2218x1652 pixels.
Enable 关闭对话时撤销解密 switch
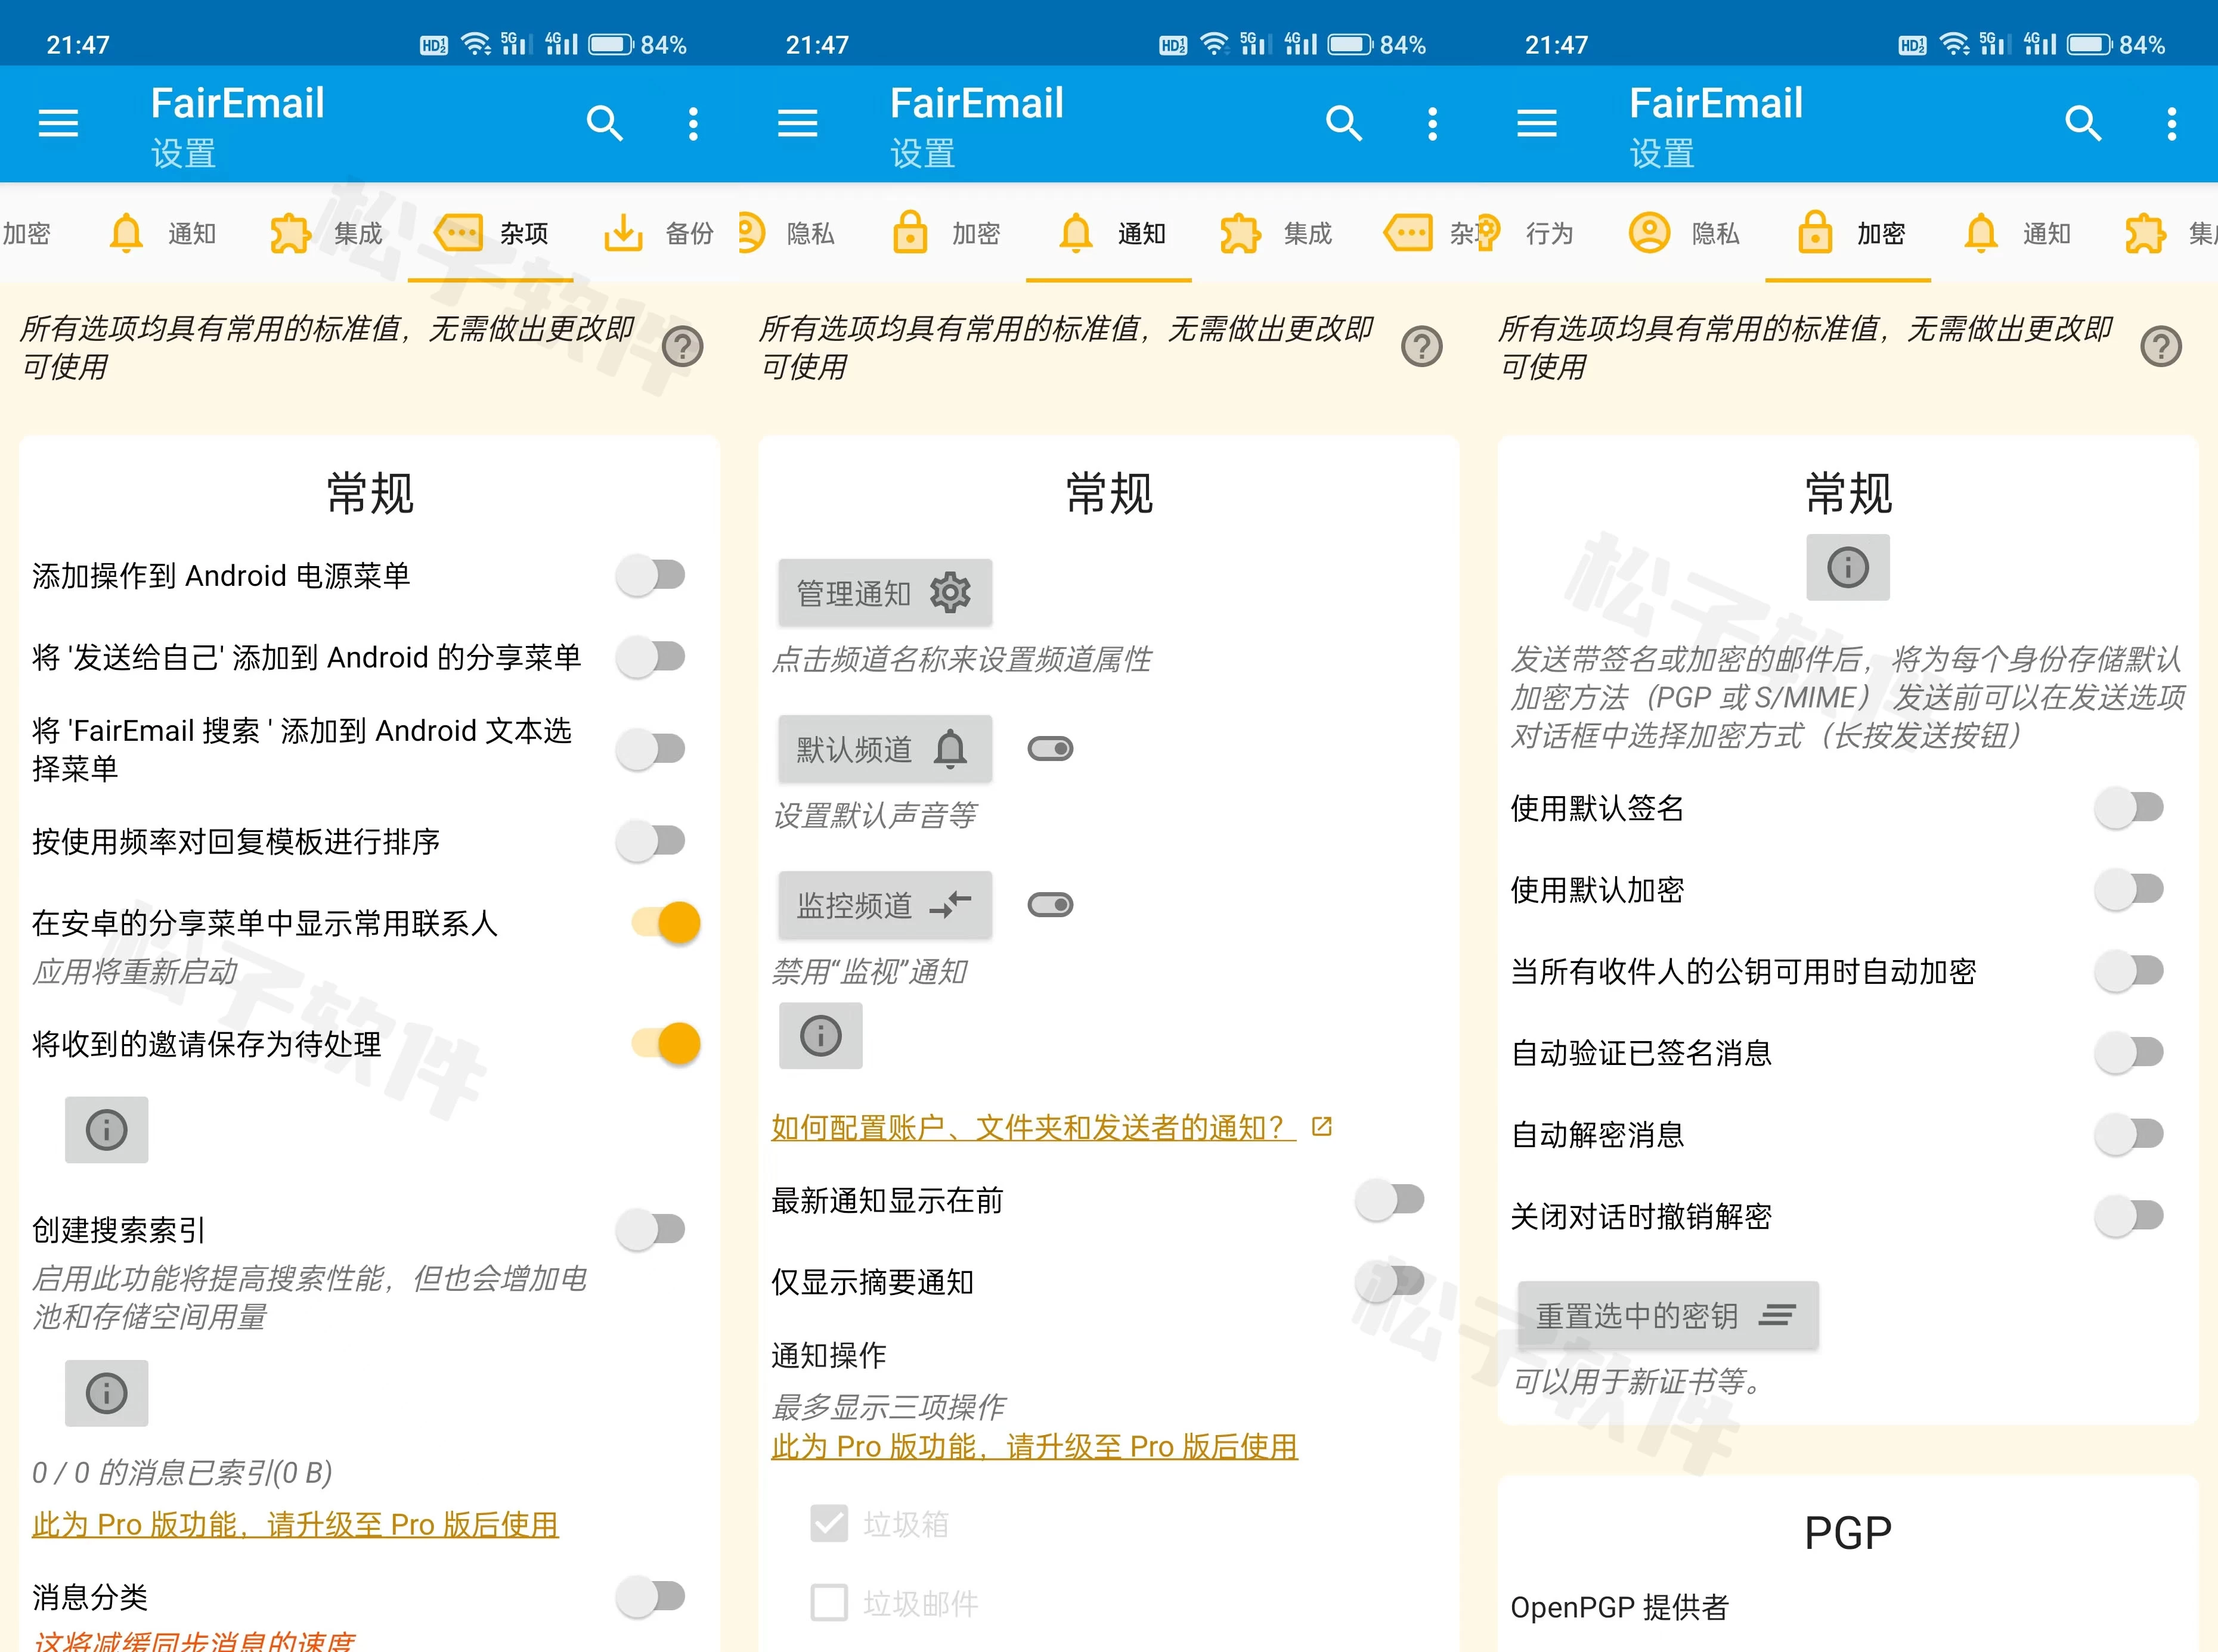(2130, 1216)
